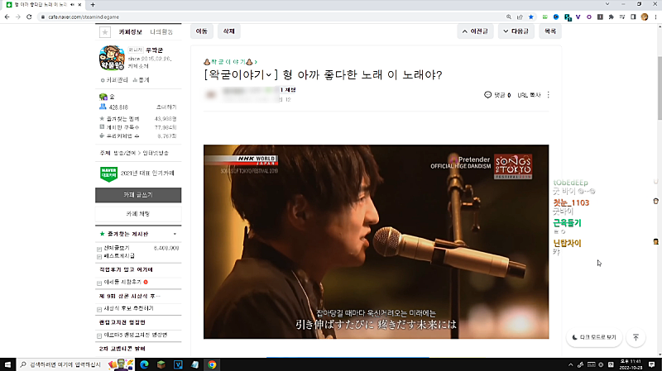662x371 pixels.
Task: Click the vertical page scrollbar thumb
Action: pyautogui.click(x=659, y=88)
